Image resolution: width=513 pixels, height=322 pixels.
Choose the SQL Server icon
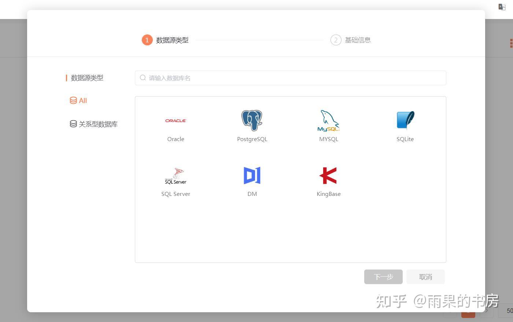tap(176, 176)
